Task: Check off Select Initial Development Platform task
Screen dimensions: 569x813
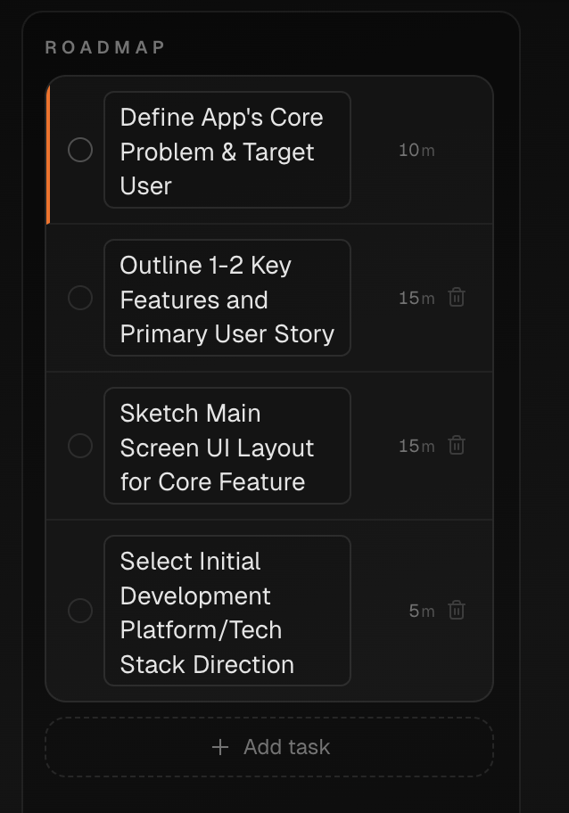Action: tap(80, 611)
